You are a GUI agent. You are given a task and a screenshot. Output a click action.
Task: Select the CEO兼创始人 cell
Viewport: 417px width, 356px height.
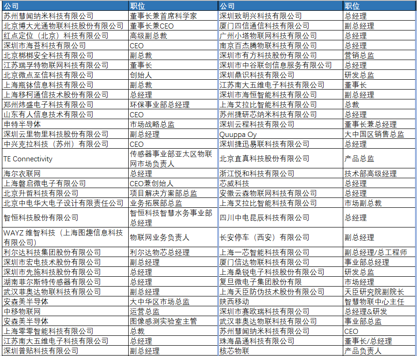[x=173, y=183]
